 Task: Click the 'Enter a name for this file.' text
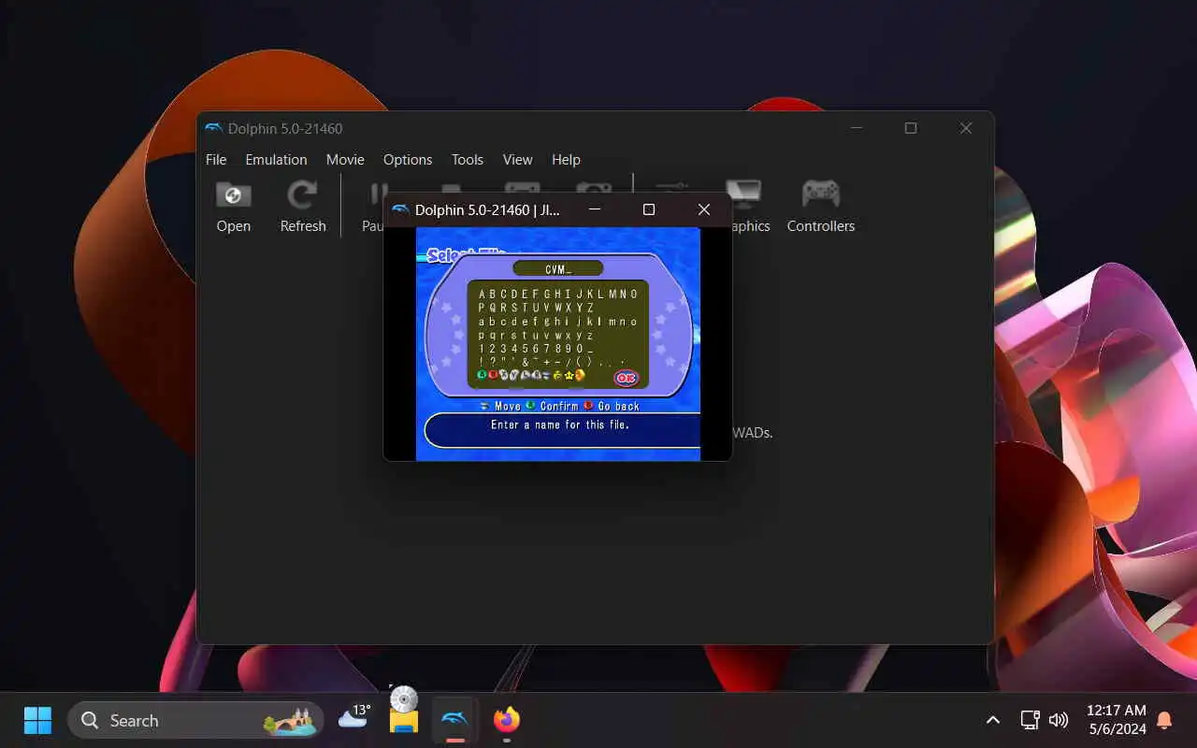coord(560,424)
